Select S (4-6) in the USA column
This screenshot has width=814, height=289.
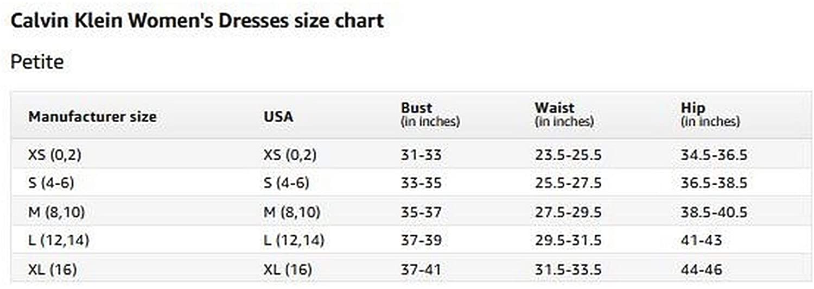tap(286, 183)
